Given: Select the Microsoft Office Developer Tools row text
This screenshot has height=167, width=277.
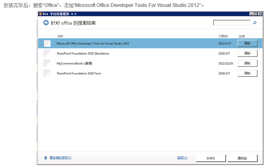Looking at the screenshot, I should pos(93,43).
